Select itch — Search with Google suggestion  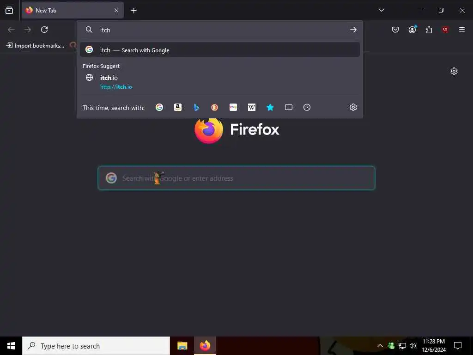click(219, 50)
